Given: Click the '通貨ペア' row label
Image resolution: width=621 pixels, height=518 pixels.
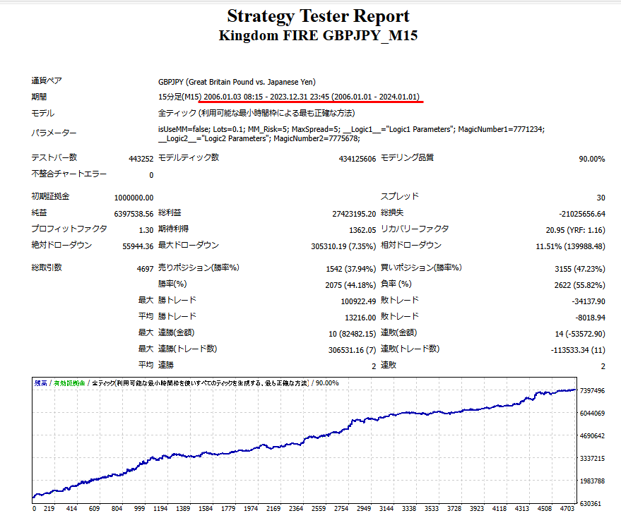Looking at the screenshot, I should 47,80.
